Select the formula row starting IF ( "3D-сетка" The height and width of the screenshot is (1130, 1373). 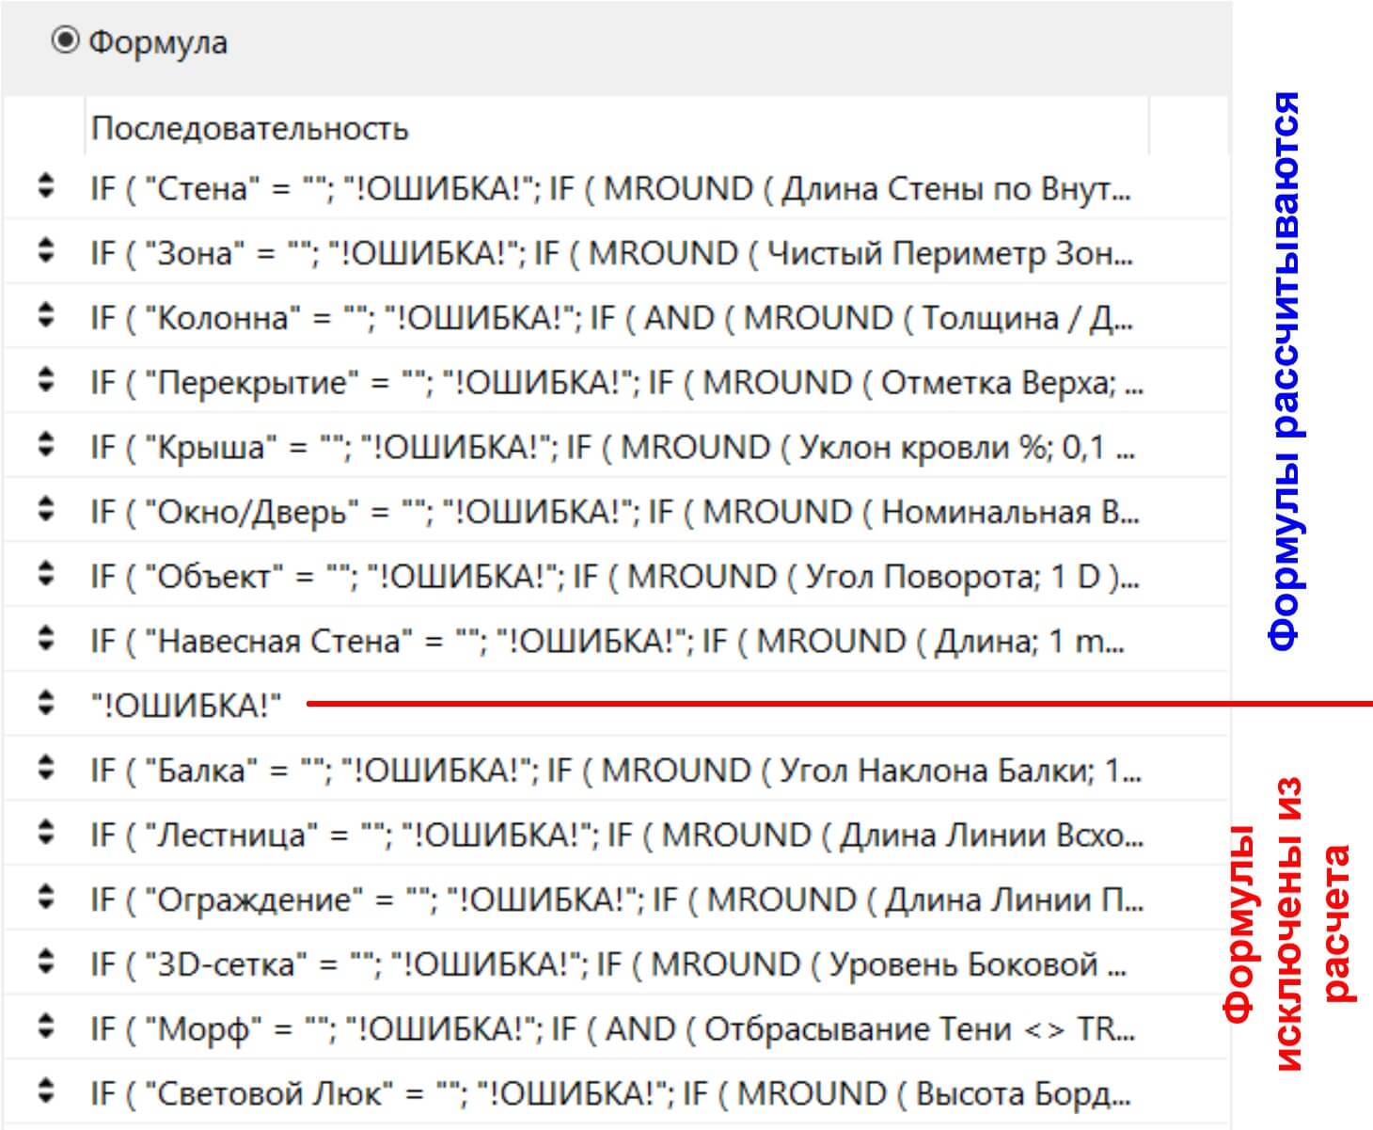tap(616, 963)
